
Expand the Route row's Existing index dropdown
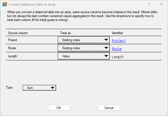pyautogui.click(x=83, y=48)
